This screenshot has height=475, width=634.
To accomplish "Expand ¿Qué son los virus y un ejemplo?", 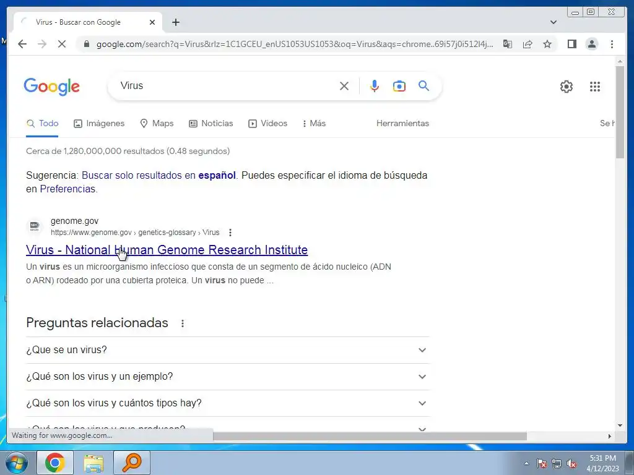I will 227,377.
